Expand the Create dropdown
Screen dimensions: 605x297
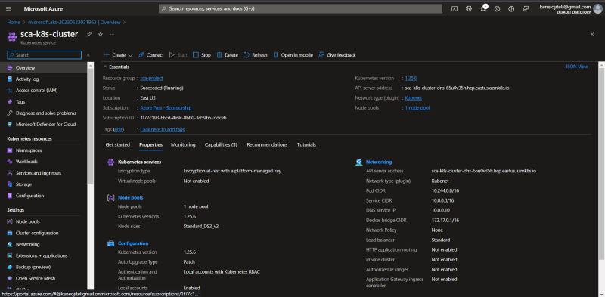coord(119,55)
